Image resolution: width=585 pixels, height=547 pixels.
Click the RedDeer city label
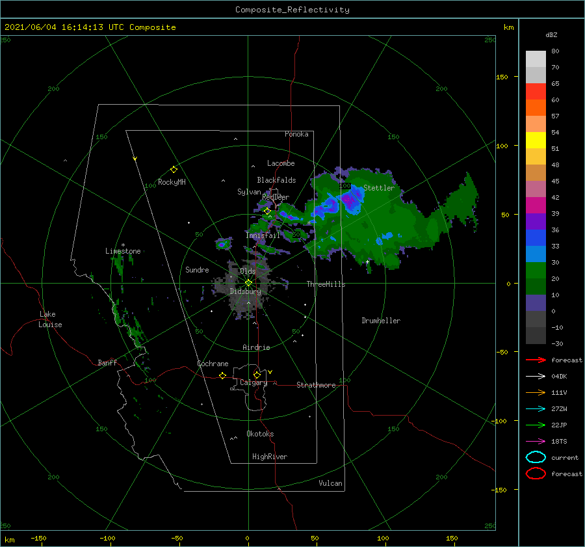point(276,197)
